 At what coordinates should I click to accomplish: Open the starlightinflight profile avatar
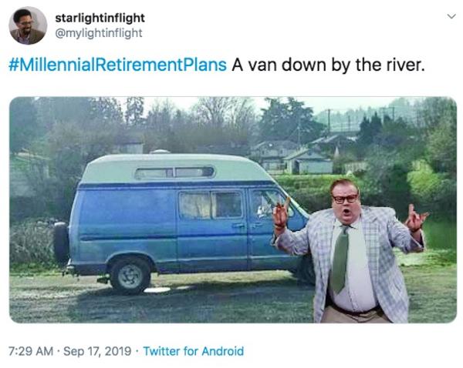(x=28, y=25)
